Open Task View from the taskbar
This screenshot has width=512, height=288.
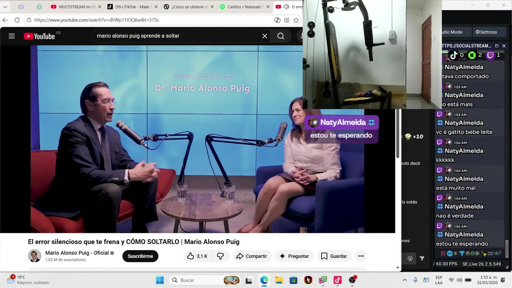[x=249, y=280]
